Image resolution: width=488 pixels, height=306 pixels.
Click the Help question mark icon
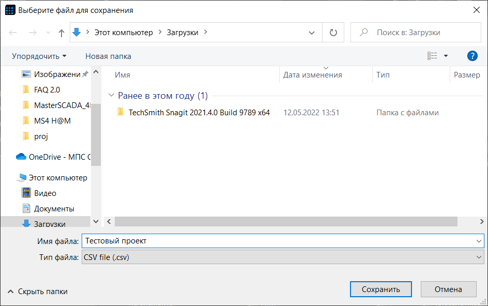(472, 55)
